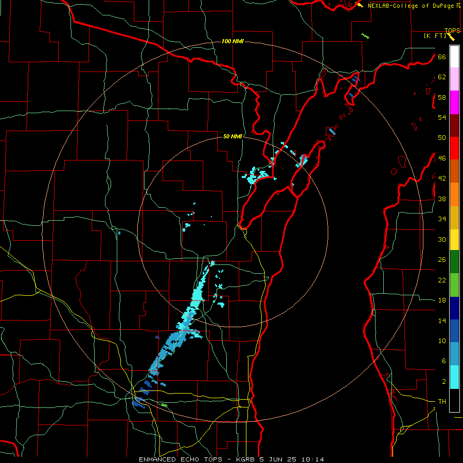Click the "TOPS" legend heading
The width and height of the screenshot is (463, 463).
pyautogui.click(x=452, y=30)
